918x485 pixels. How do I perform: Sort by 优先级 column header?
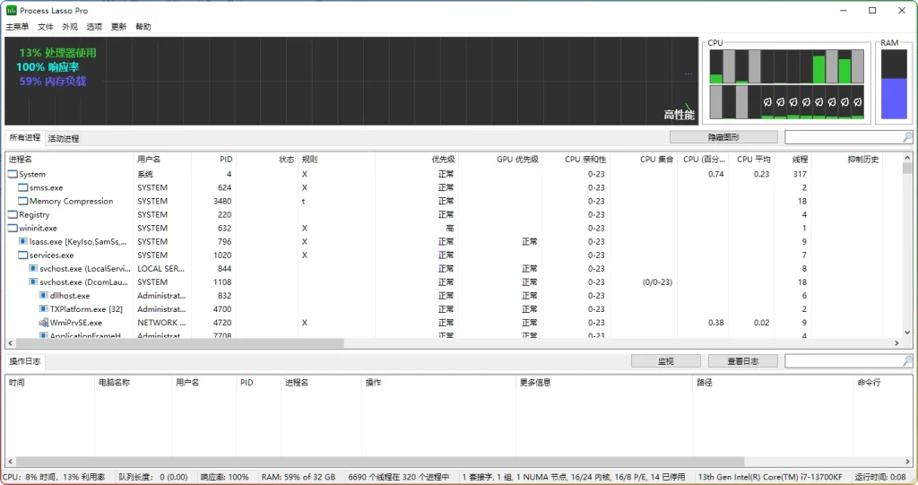pyautogui.click(x=416, y=160)
